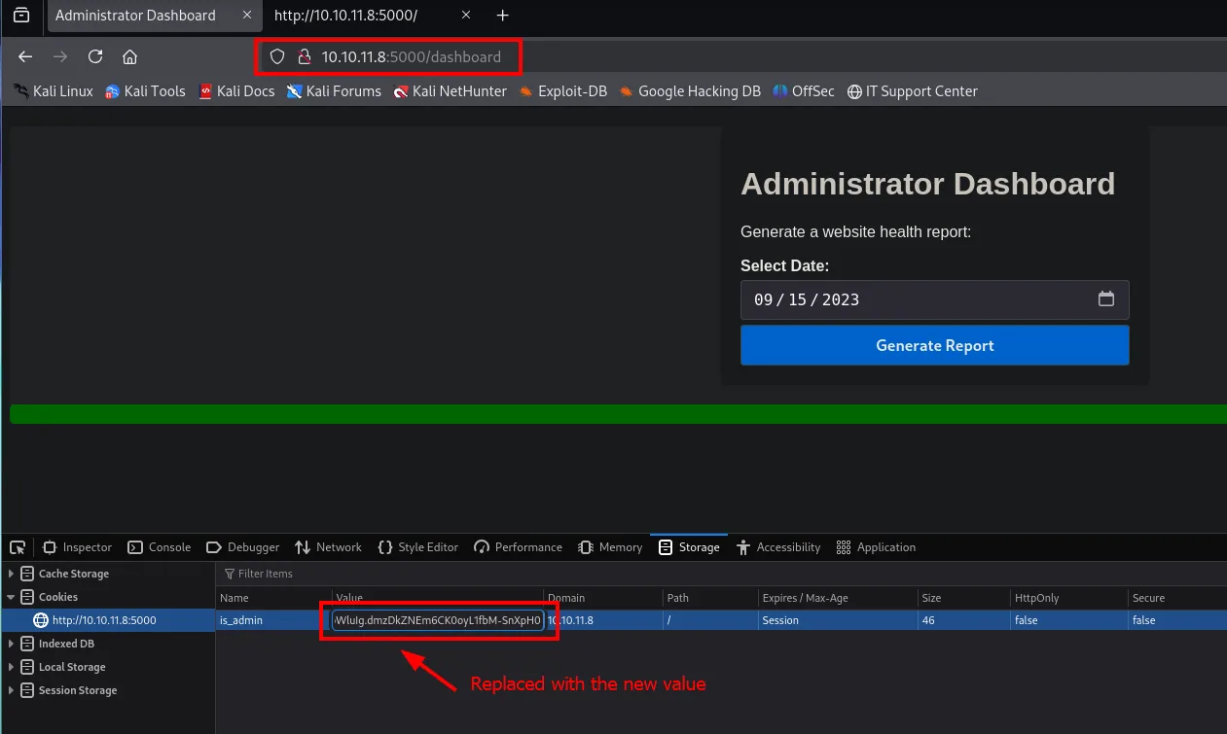Viewport: 1227px width, 734px height.
Task: Open the Kali Tools bookmark
Action: 145,91
